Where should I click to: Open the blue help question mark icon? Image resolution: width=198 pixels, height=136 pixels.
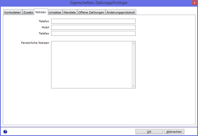point(5,132)
